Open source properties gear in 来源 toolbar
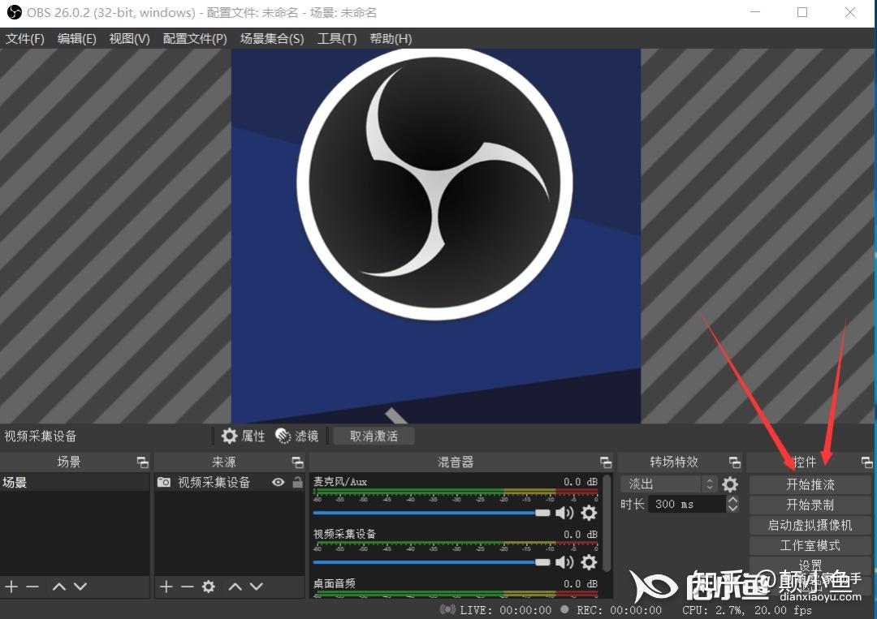 click(209, 587)
